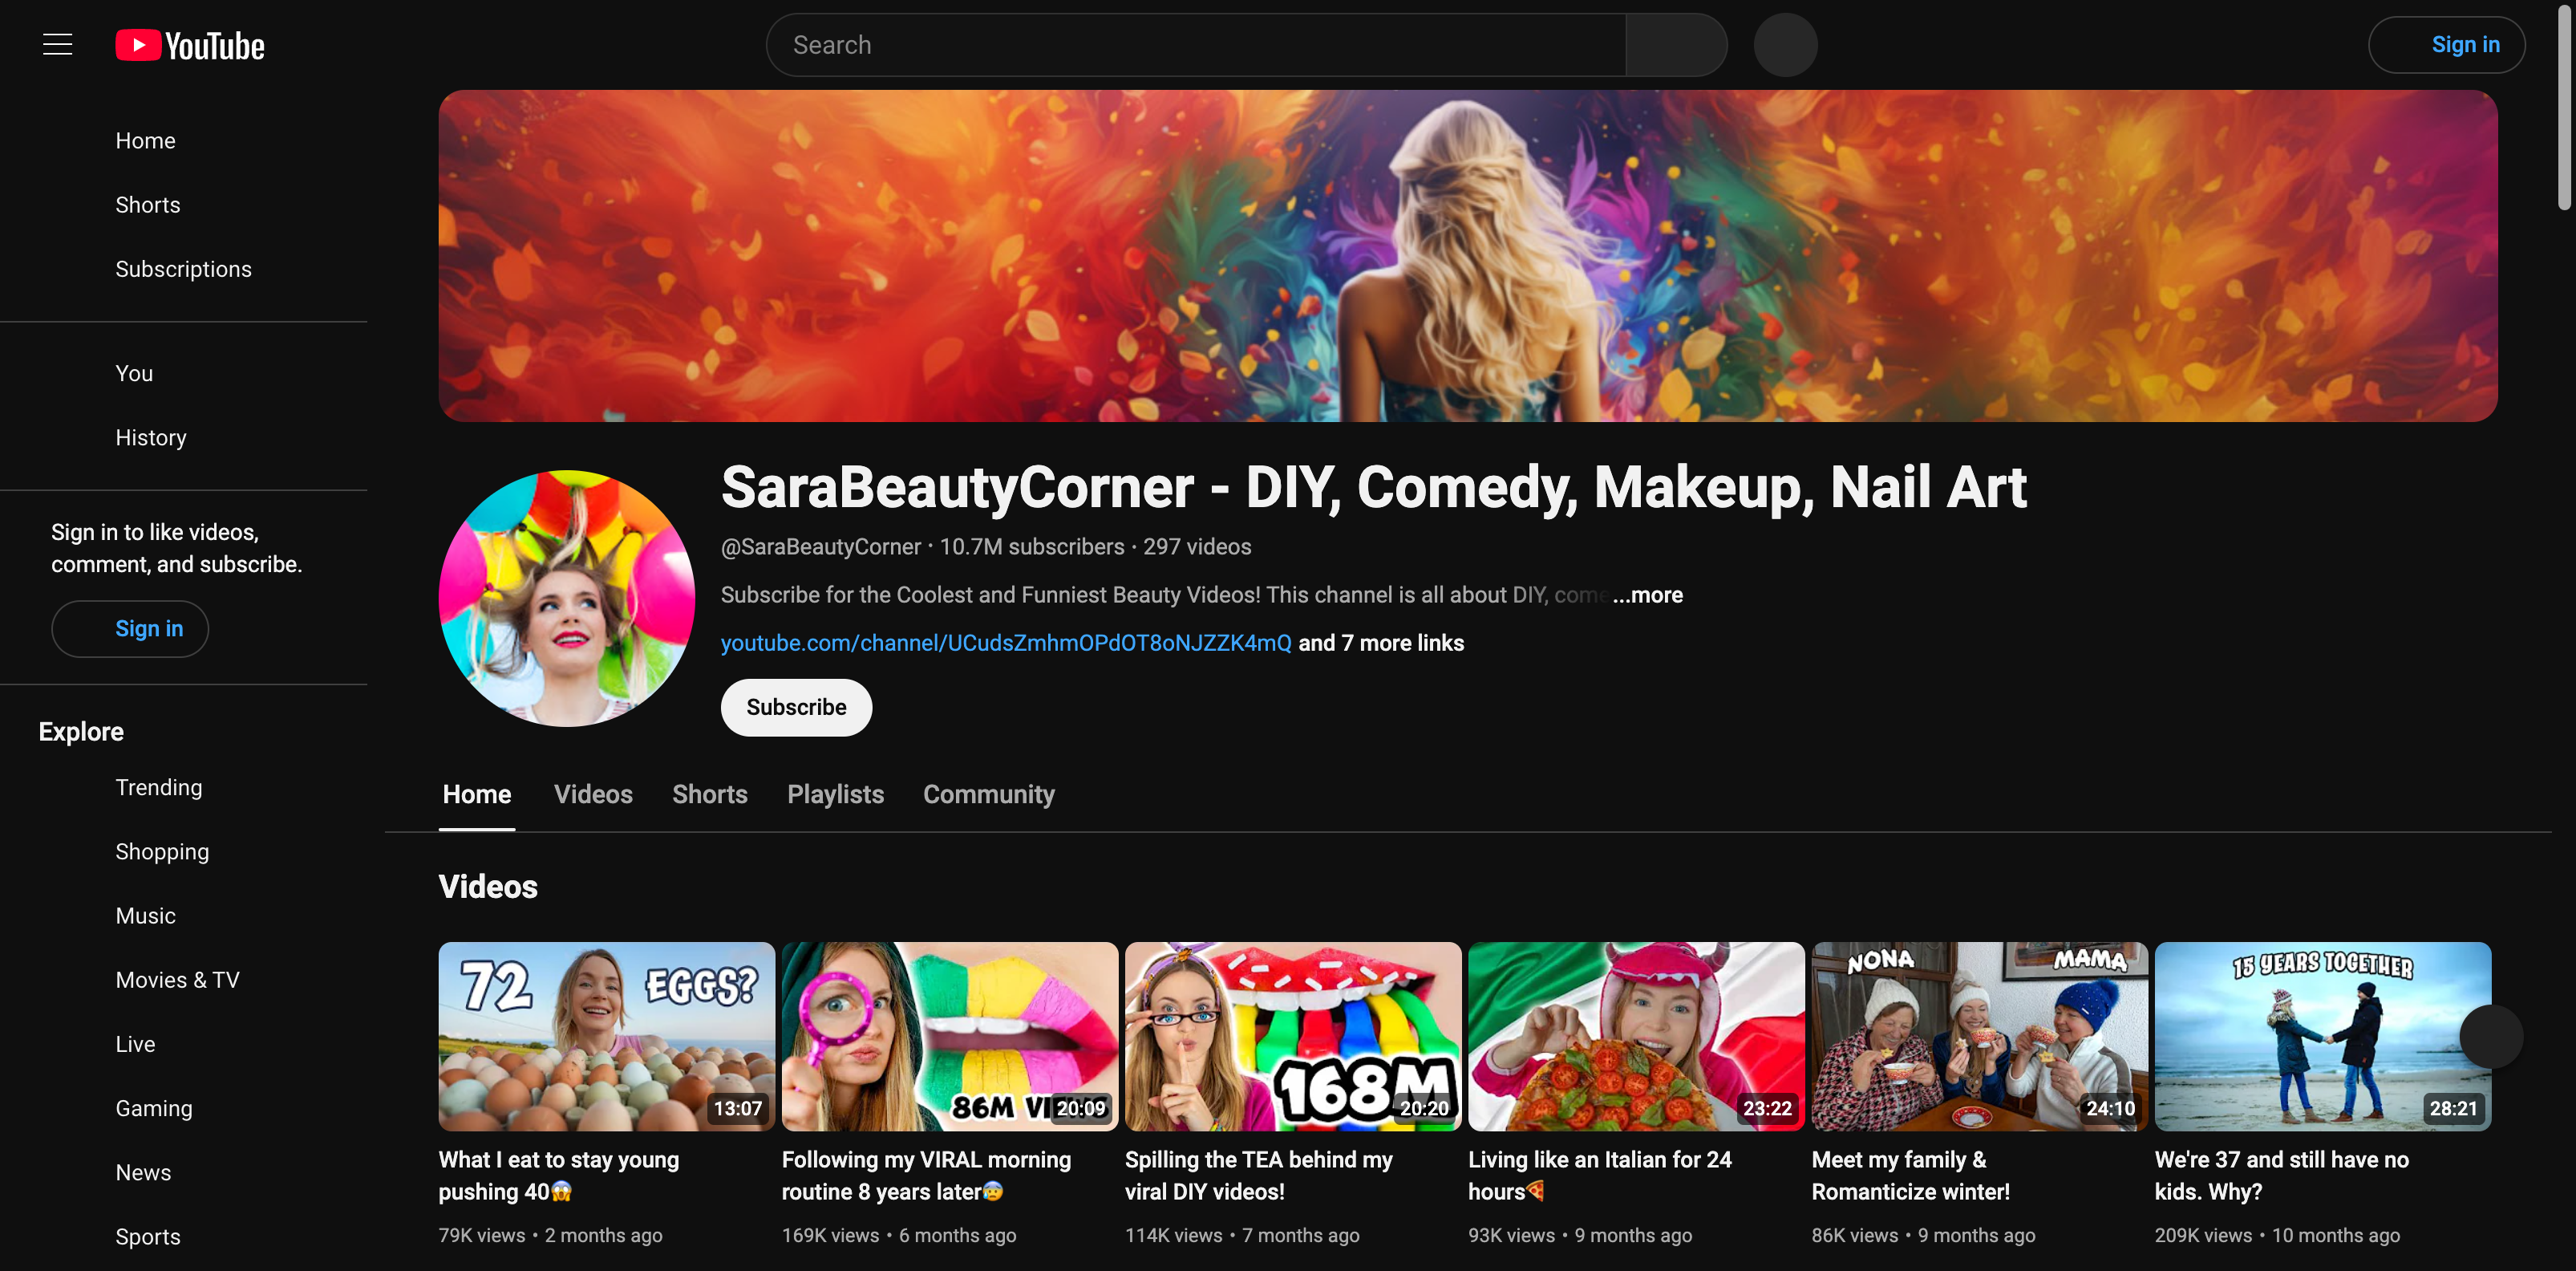Click the SaraBeautyCorner channel avatar
Image resolution: width=2576 pixels, height=1271 pixels.
pyautogui.click(x=566, y=598)
